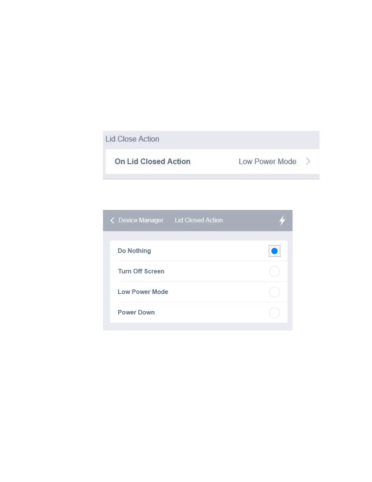
Task: Click the On Lid Closed Action label
Action: point(153,162)
